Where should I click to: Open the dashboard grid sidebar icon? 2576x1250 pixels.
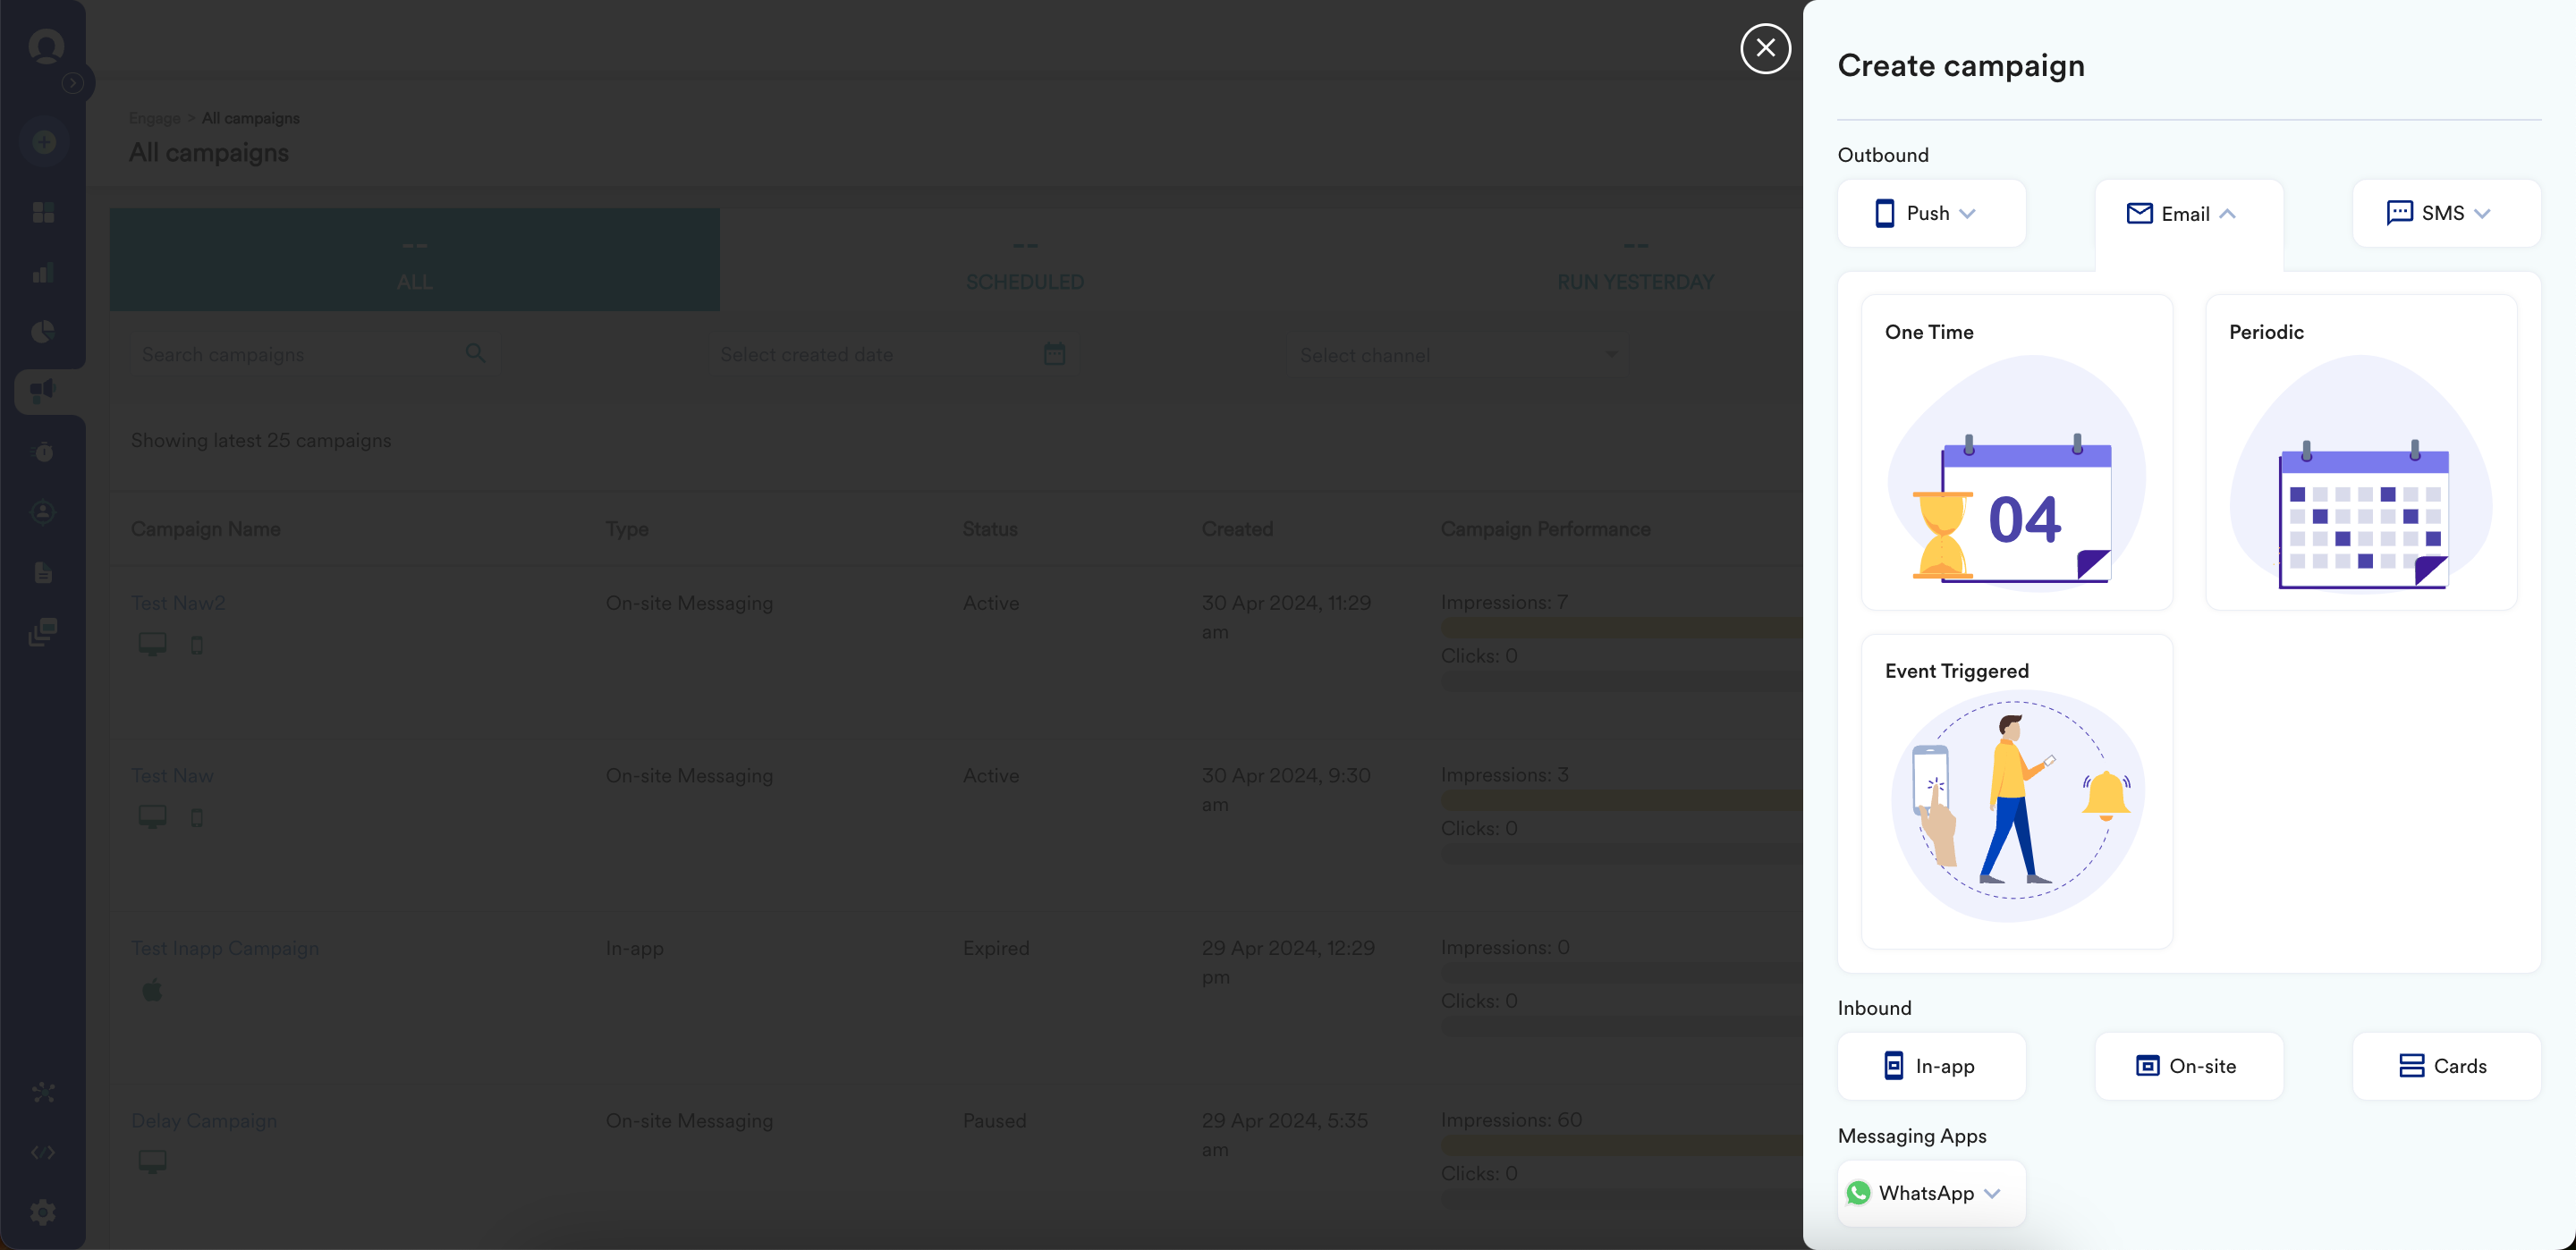[x=43, y=212]
